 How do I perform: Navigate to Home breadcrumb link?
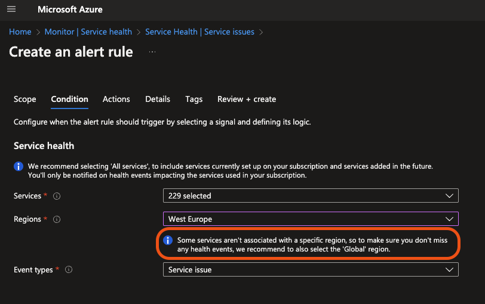(20, 32)
